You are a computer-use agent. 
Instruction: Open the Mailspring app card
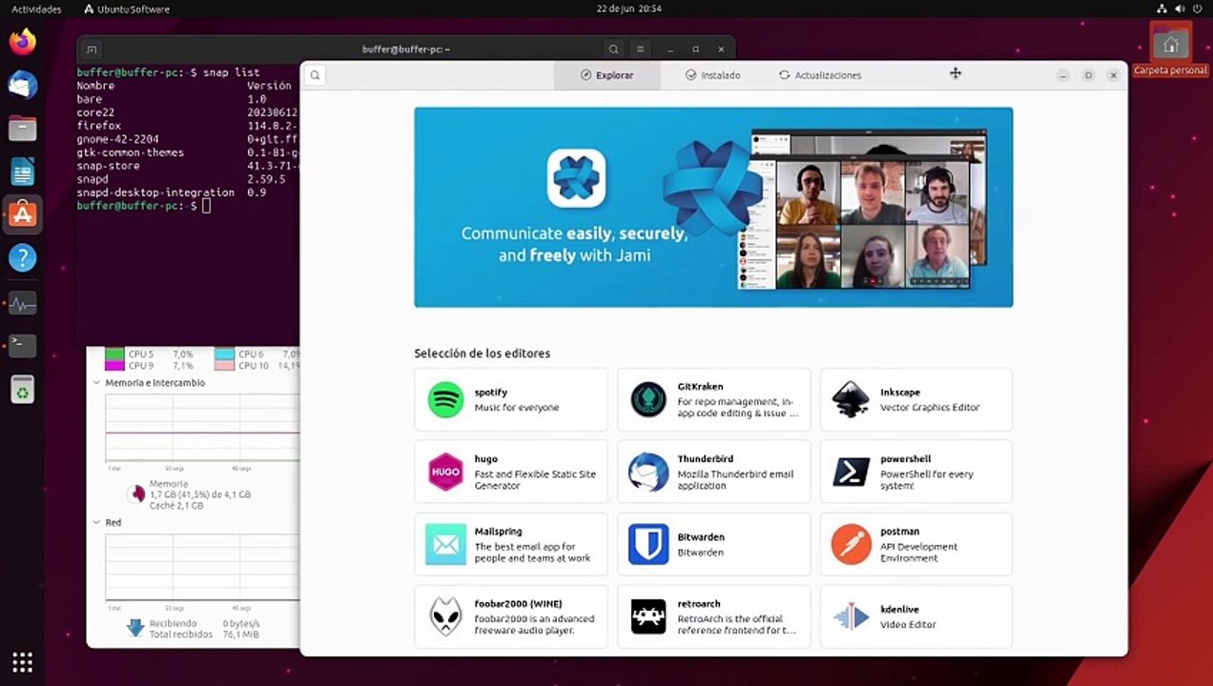point(511,544)
